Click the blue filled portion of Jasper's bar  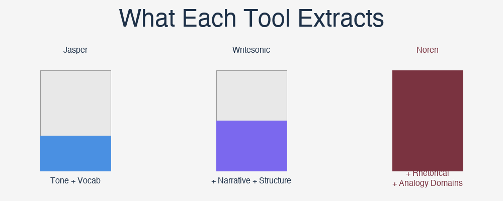click(x=75, y=153)
